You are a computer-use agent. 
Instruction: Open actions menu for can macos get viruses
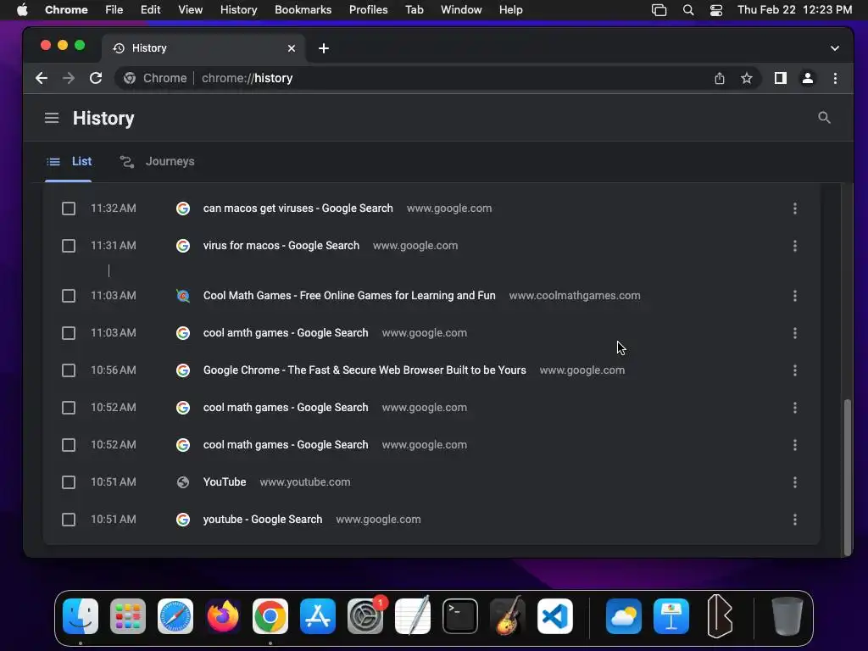click(x=795, y=209)
